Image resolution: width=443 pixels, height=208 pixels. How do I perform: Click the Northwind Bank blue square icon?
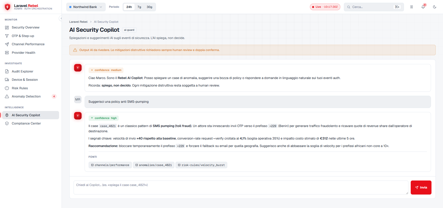[70, 7]
